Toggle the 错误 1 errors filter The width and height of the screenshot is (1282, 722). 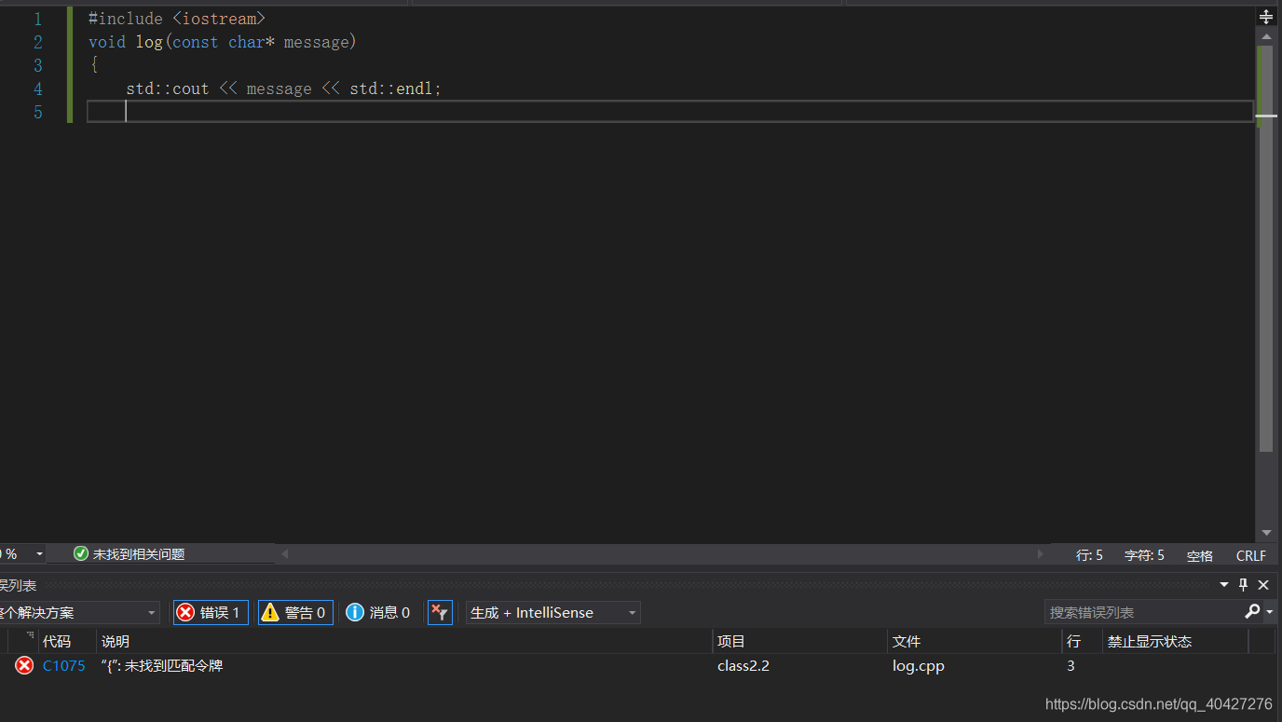[x=211, y=612]
